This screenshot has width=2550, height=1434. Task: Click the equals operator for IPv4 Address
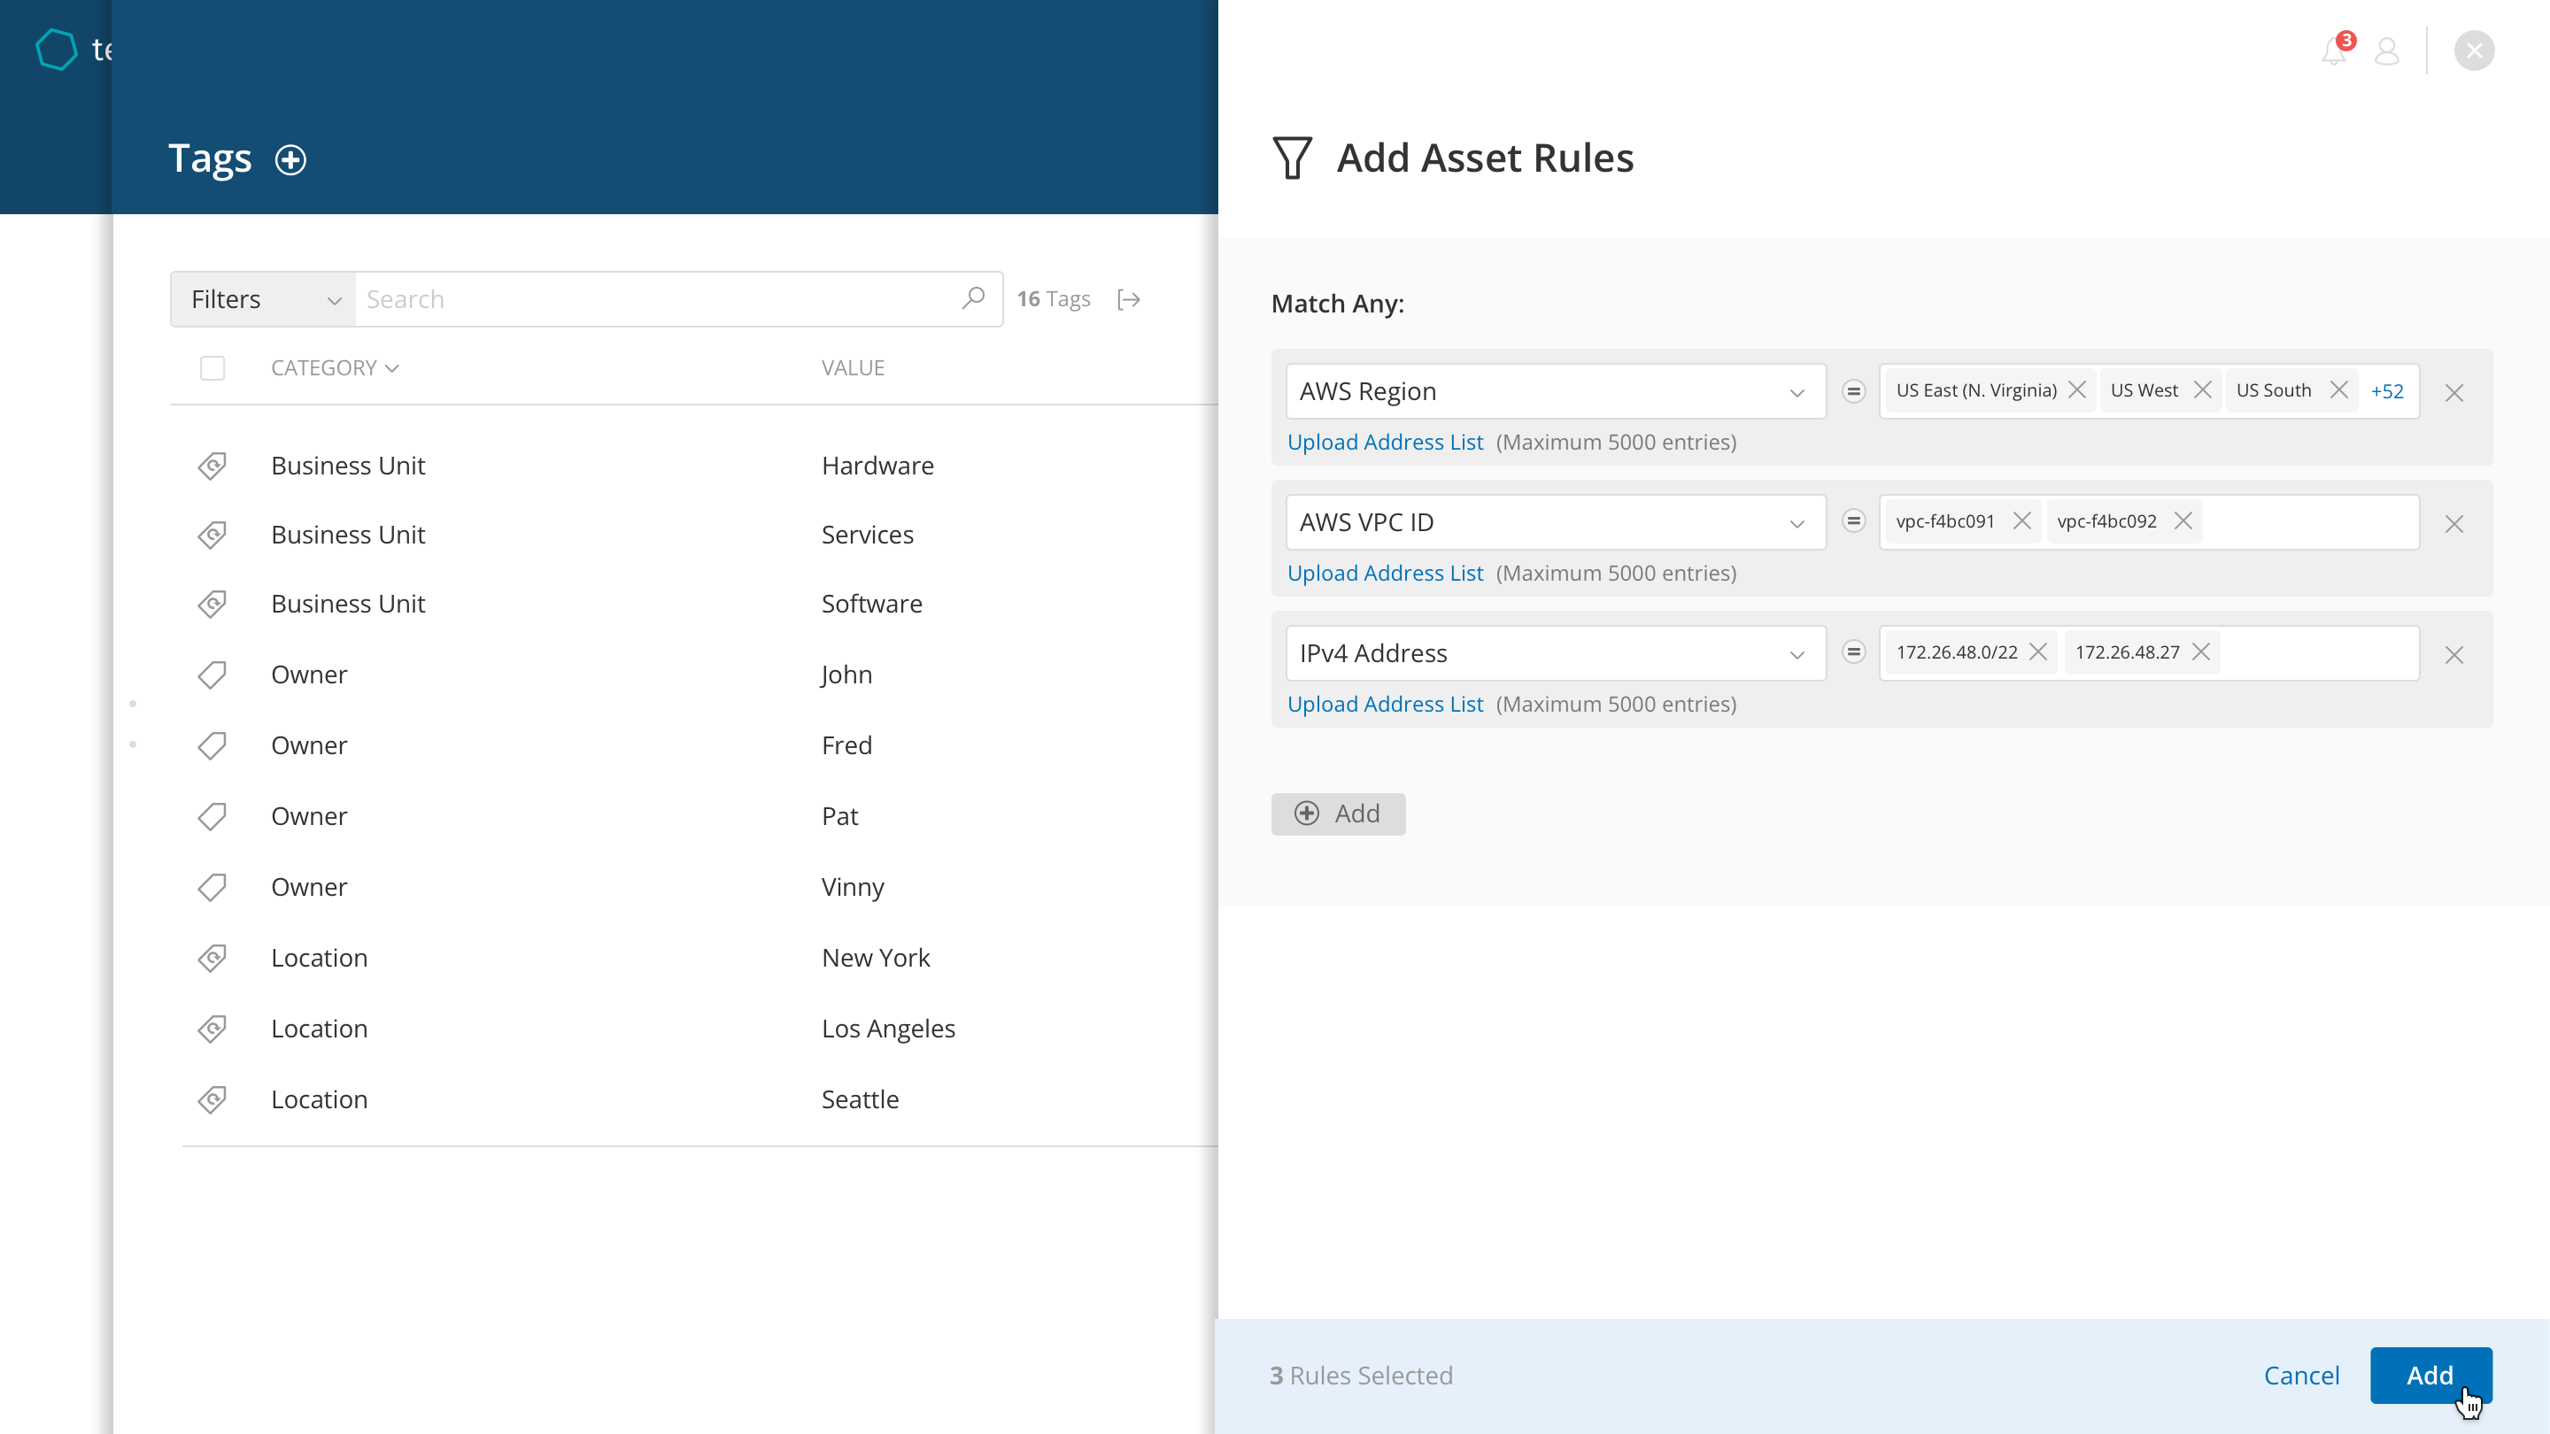(x=1854, y=652)
